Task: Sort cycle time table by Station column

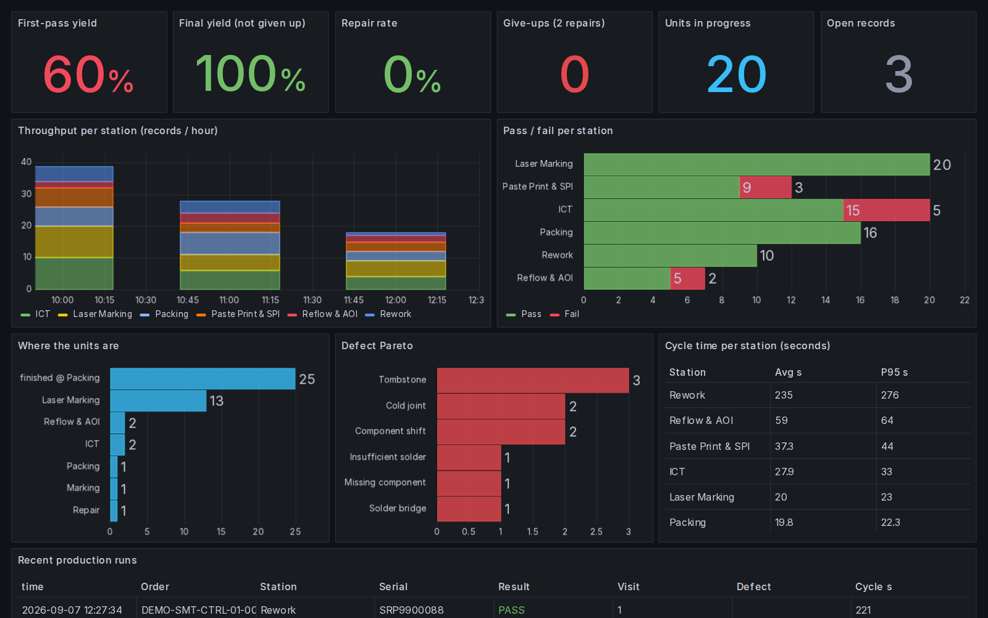Action: tap(687, 372)
